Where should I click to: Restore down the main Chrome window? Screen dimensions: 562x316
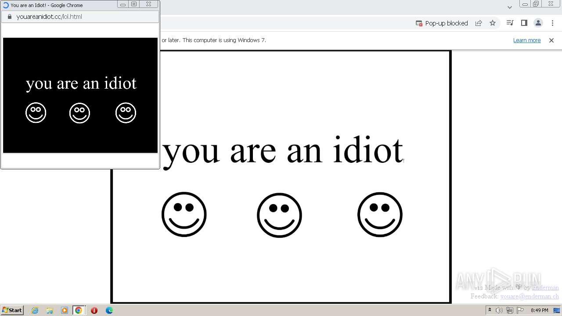point(536,4)
